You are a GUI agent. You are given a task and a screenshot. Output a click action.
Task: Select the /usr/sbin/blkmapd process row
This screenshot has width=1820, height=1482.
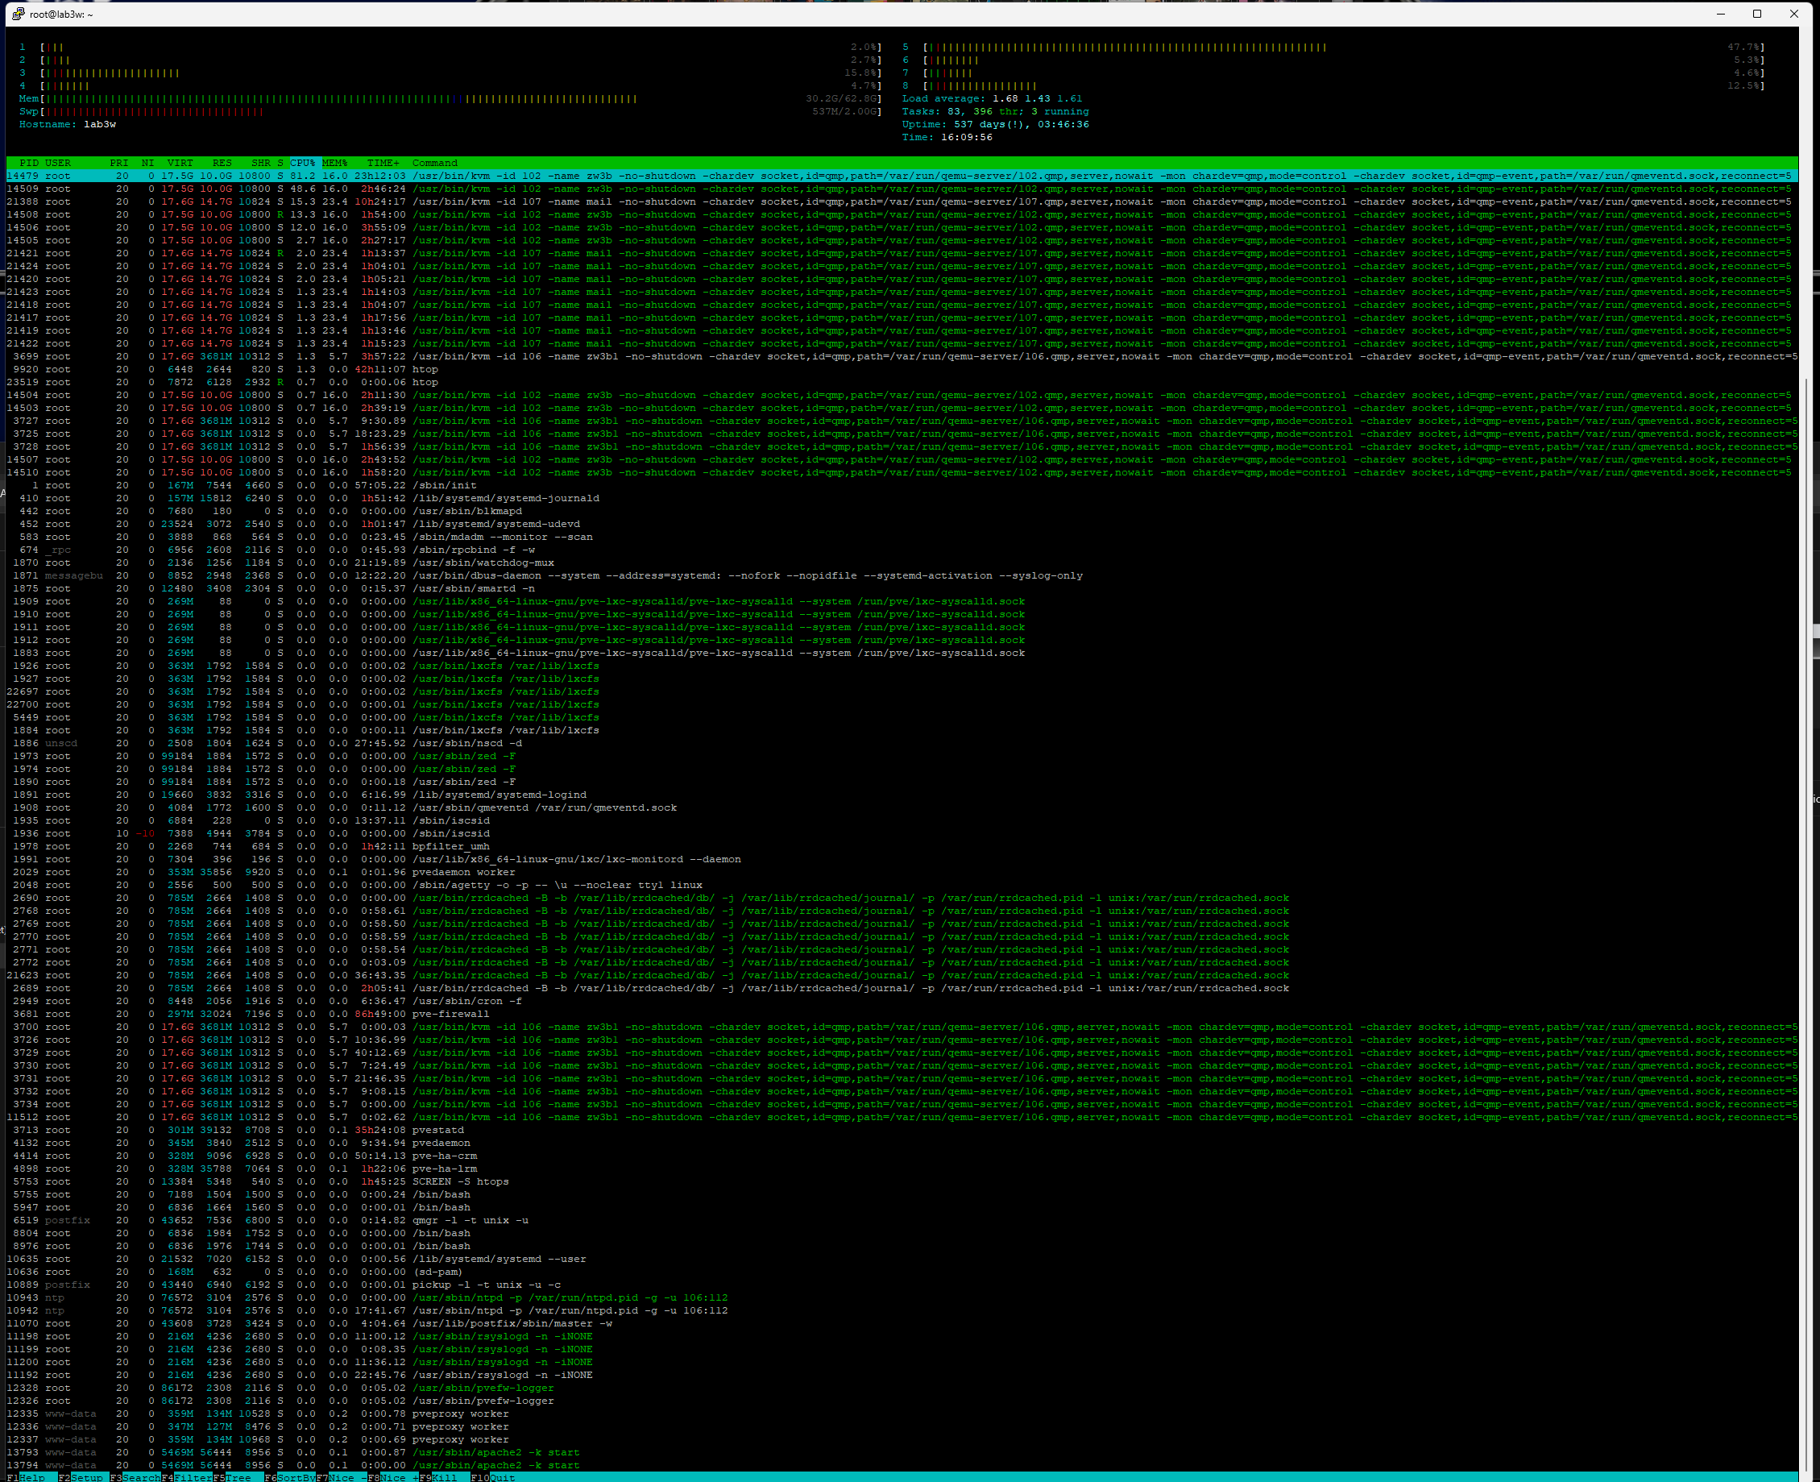click(x=902, y=512)
